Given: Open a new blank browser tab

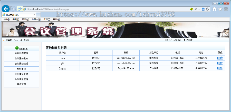Looking at the screenshot, I should click(38, 15).
